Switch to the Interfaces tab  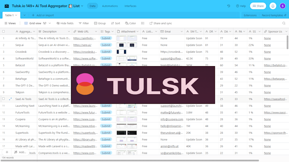[x=130, y=6]
